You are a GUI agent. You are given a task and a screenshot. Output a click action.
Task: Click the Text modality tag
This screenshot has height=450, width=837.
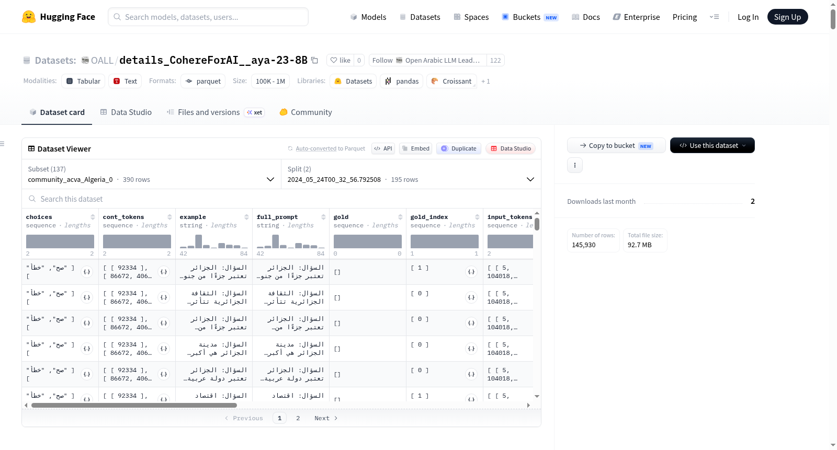[x=125, y=81]
